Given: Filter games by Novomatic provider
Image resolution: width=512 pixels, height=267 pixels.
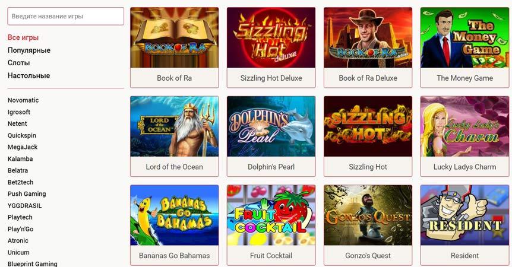Looking at the screenshot, I should [x=23, y=100].
